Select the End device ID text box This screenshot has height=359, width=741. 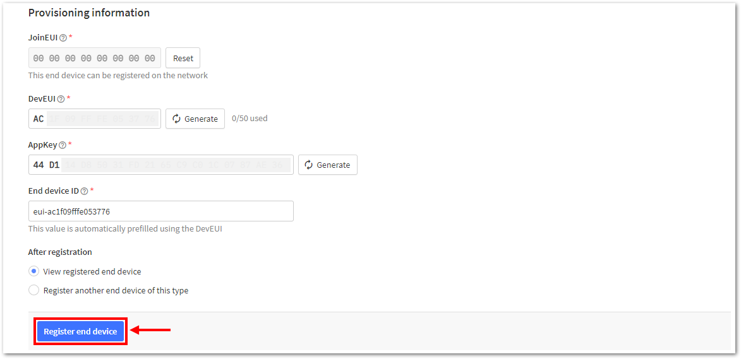(x=160, y=211)
